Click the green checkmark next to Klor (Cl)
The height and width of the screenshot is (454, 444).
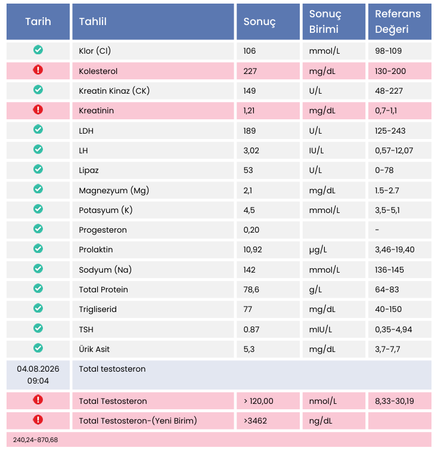tap(38, 50)
